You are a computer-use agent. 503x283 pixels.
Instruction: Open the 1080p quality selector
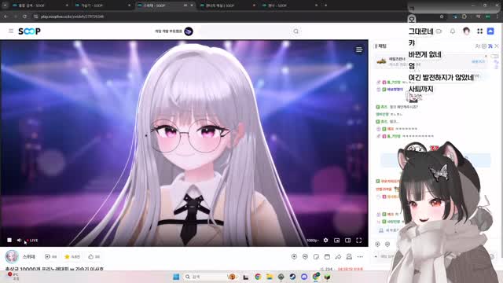click(313, 241)
